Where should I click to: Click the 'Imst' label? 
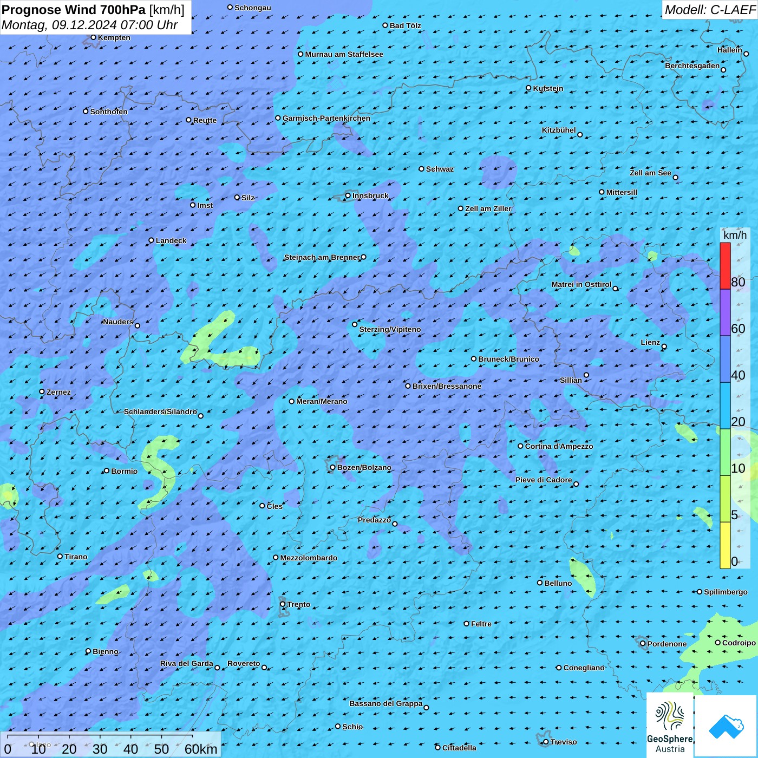pyautogui.click(x=205, y=205)
